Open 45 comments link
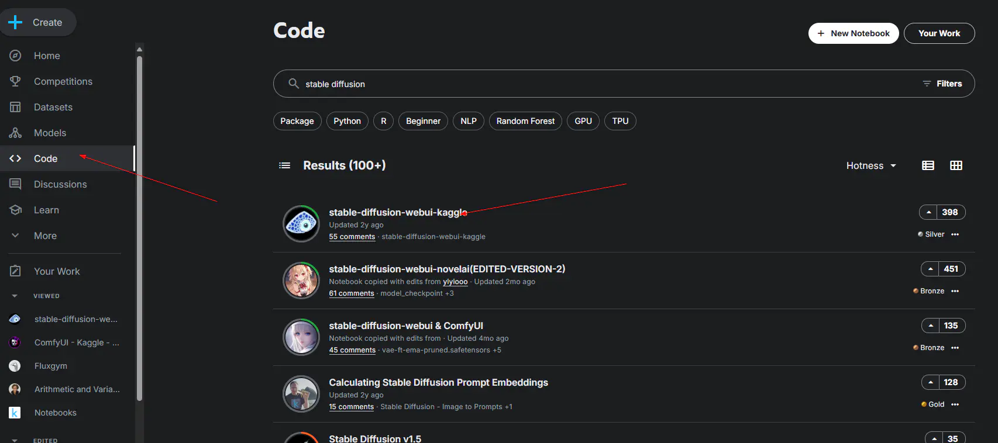Image resolution: width=998 pixels, height=443 pixels. [x=352, y=350]
